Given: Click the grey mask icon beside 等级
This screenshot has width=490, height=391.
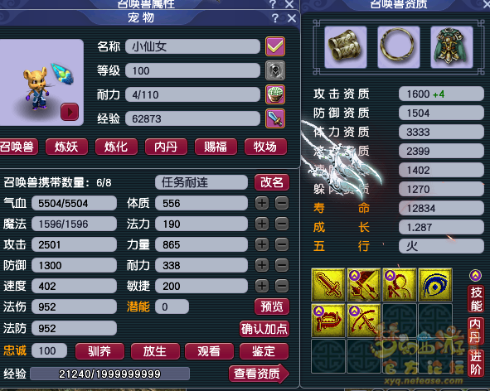Looking at the screenshot, I should (x=275, y=70).
